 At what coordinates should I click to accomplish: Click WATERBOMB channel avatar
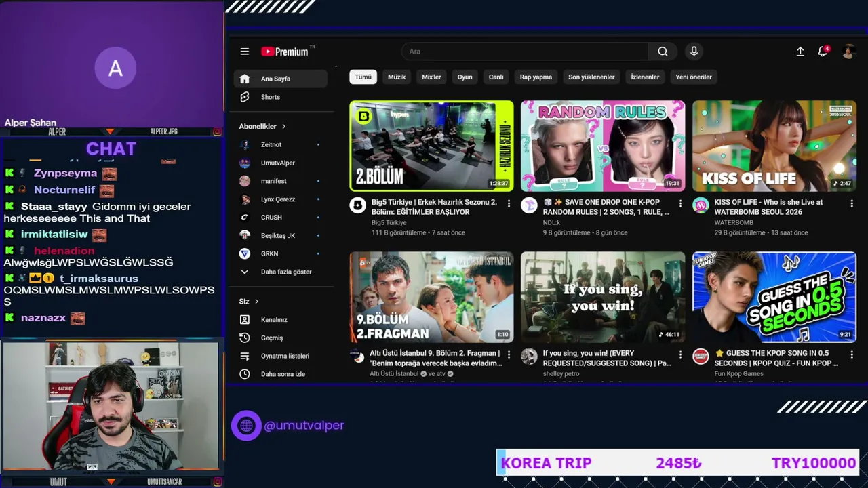701,205
